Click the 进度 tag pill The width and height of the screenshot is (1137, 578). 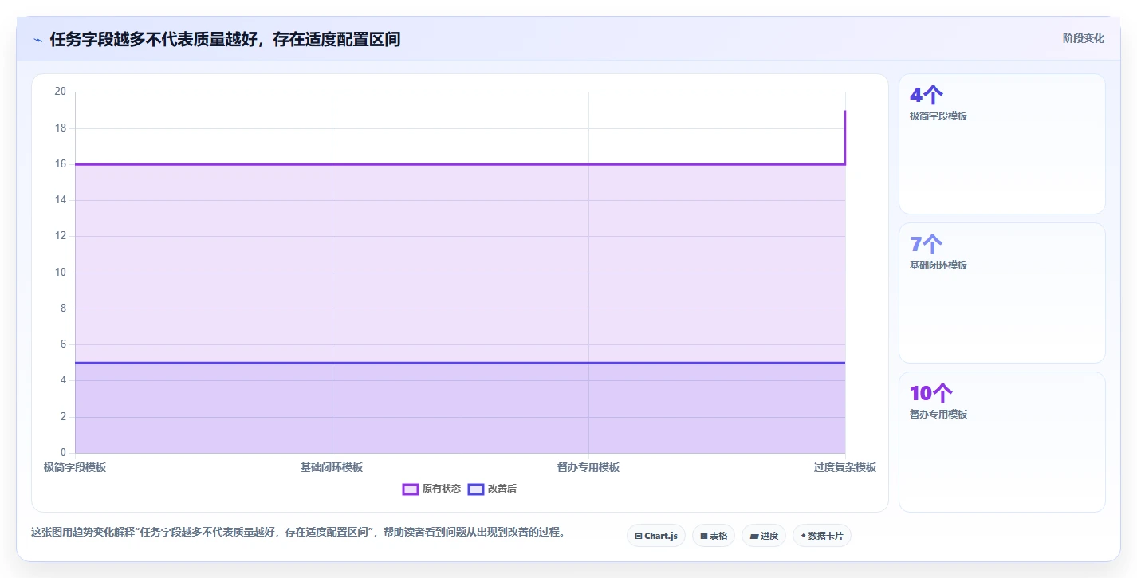click(x=764, y=536)
